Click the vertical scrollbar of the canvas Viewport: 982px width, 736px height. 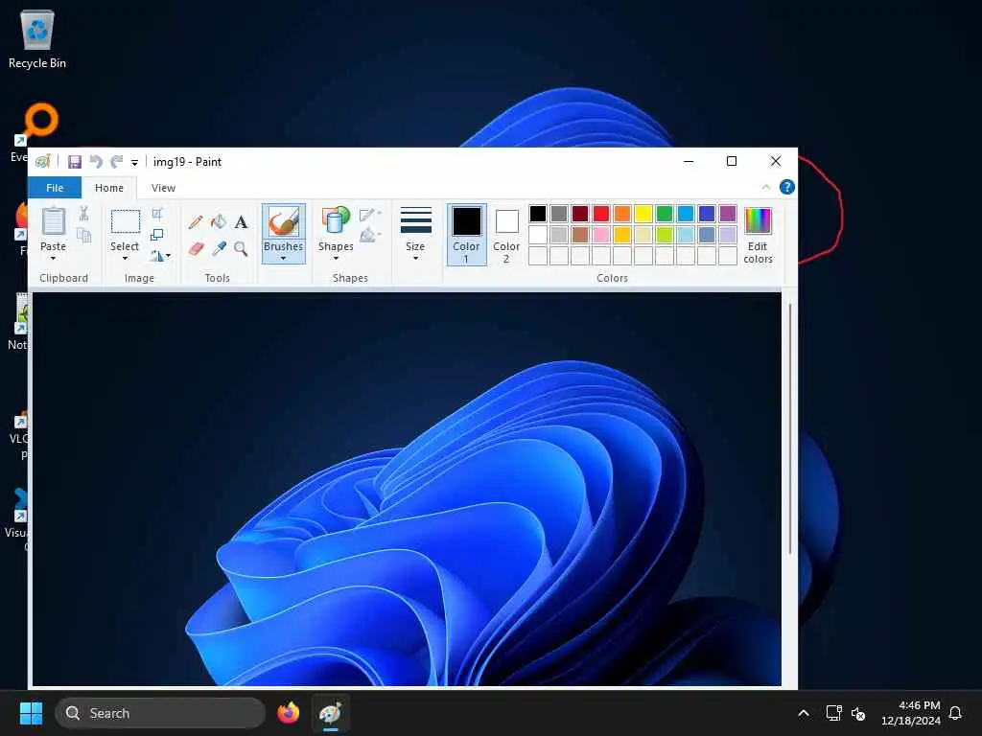pos(790,428)
